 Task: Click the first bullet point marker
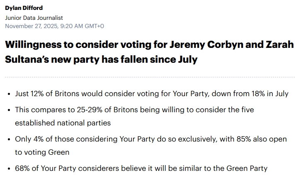[9, 94]
